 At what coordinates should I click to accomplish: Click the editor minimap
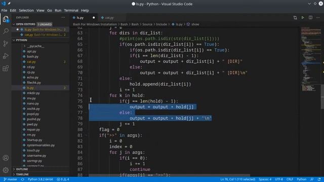click(310, 60)
